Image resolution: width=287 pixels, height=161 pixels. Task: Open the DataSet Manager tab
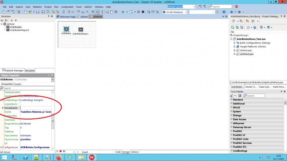(x=13, y=70)
